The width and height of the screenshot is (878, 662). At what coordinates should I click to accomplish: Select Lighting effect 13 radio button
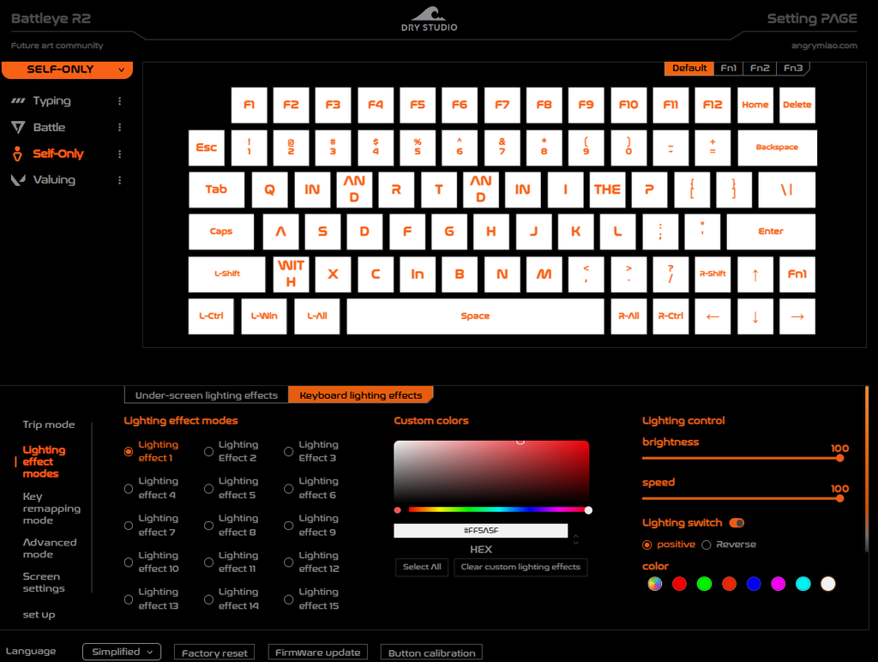click(x=129, y=599)
